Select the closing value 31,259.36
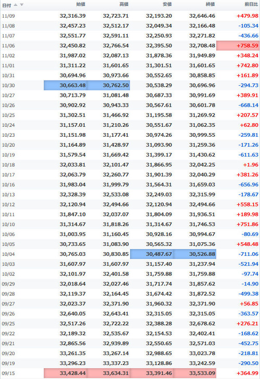Image resolution: width=260 pixels, height=379 pixels. tap(202, 145)
